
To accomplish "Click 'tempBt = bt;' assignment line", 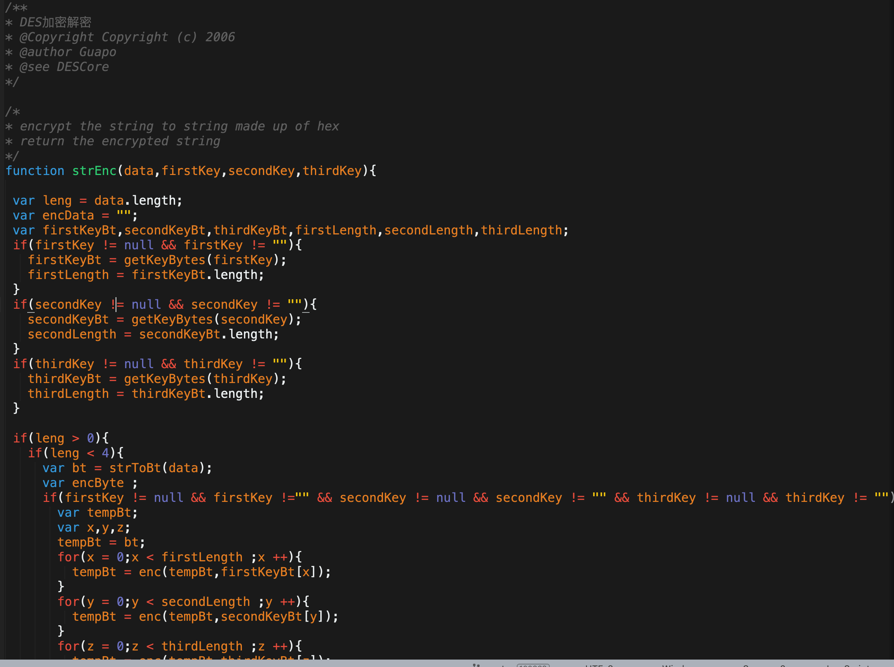I will point(101,542).
